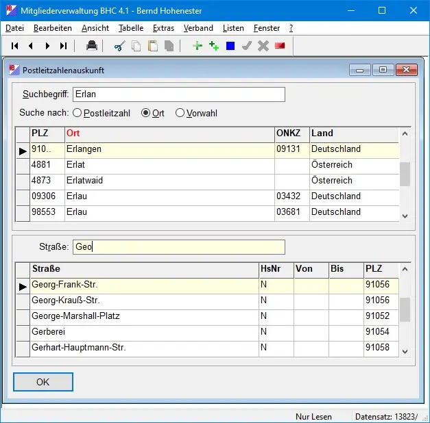Select the Ort radio button
430x423 pixels.
pos(145,113)
